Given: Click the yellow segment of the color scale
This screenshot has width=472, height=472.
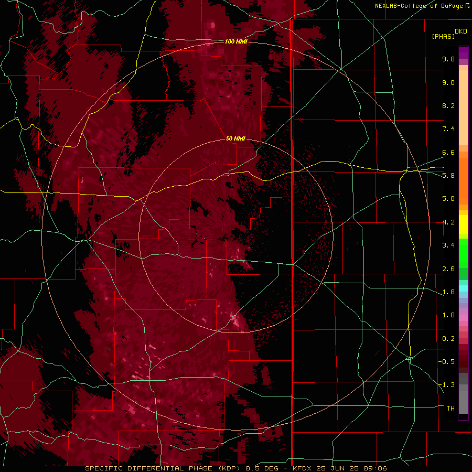Looking at the screenshot, I should point(463,224).
